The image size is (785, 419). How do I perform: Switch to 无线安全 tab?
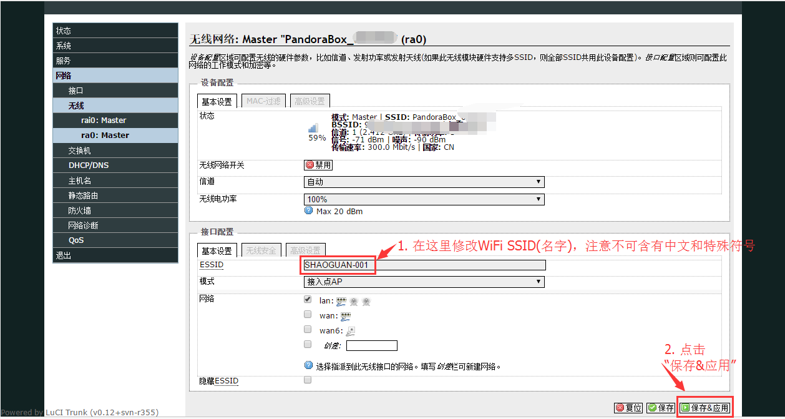261,250
